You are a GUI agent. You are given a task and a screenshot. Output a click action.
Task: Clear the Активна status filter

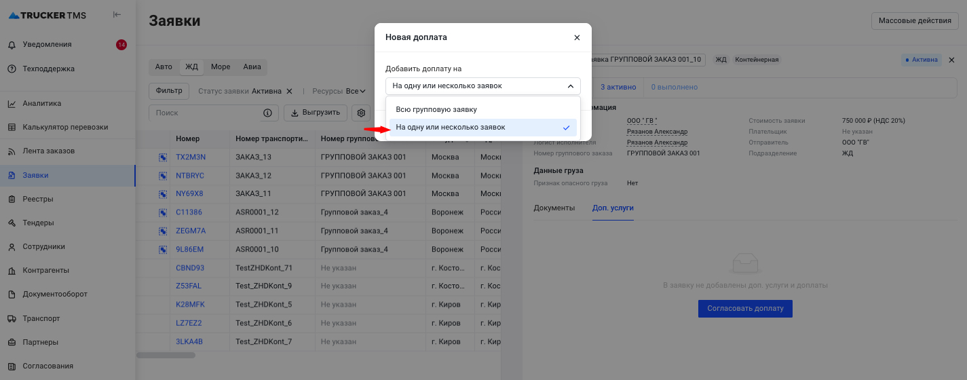(289, 91)
